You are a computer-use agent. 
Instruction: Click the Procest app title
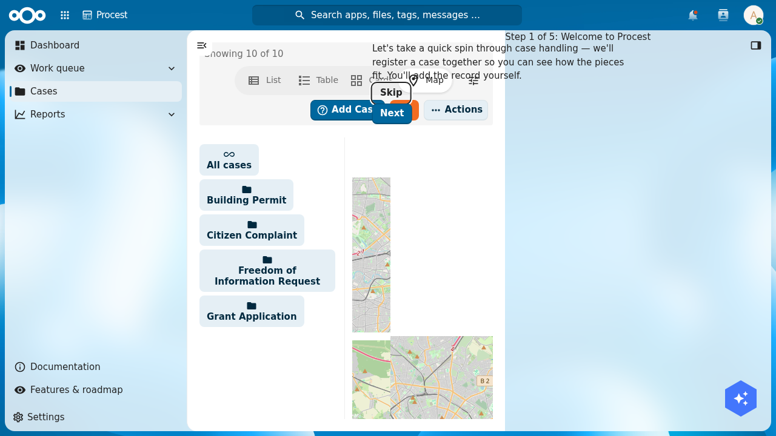[x=105, y=15]
